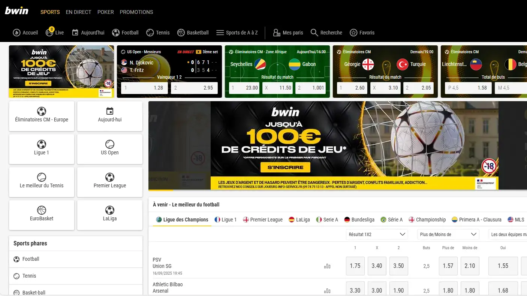Select Championship competition tab
Screen dimensions: 527x296
[427, 220]
